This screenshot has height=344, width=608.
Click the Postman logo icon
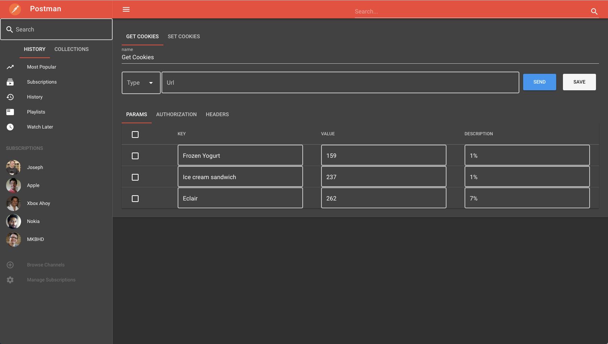pos(15,9)
